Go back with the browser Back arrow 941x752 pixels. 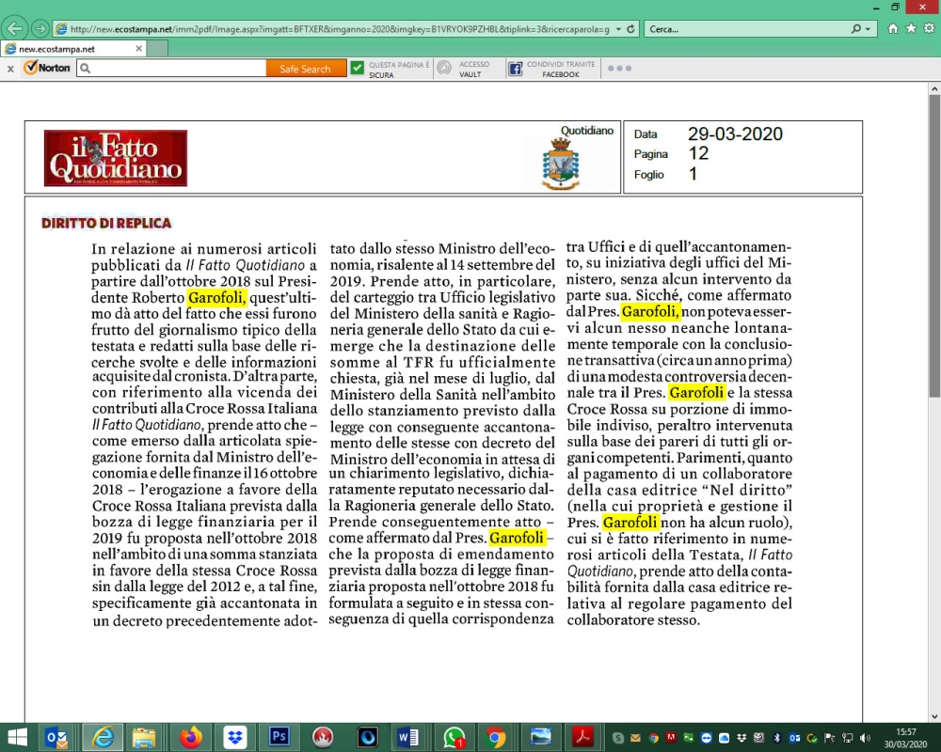click(x=14, y=28)
